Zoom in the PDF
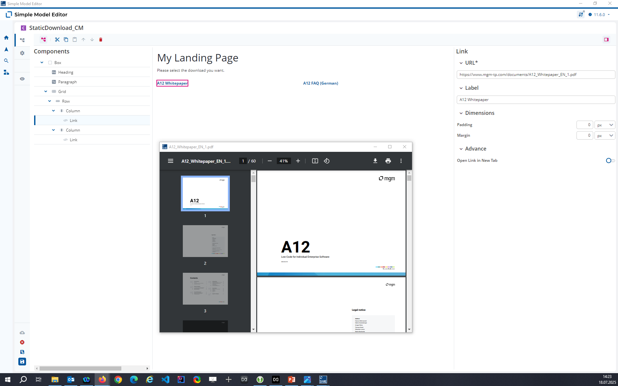The image size is (618, 386). tap(298, 161)
